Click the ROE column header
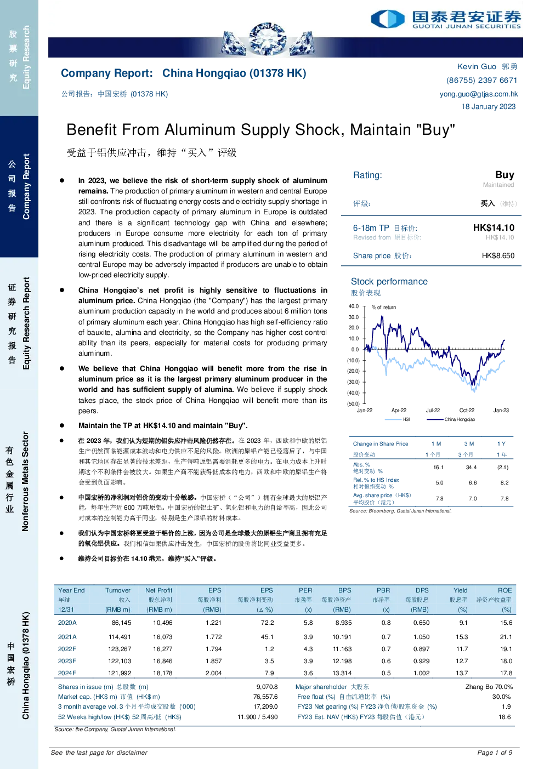The height and width of the screenshot is (769, 544). point(505,590)
